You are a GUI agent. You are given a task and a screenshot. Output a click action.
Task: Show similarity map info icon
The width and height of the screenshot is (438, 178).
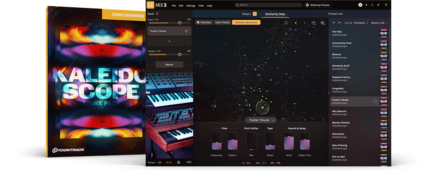(286, 23)
